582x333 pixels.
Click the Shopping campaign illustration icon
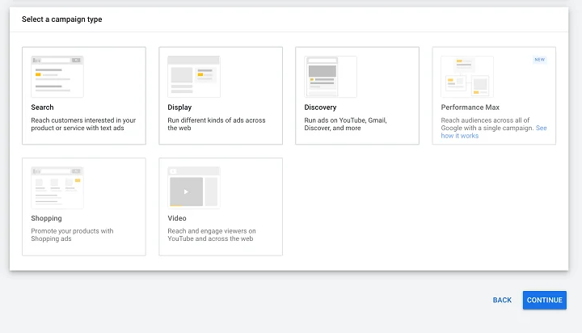57,188
